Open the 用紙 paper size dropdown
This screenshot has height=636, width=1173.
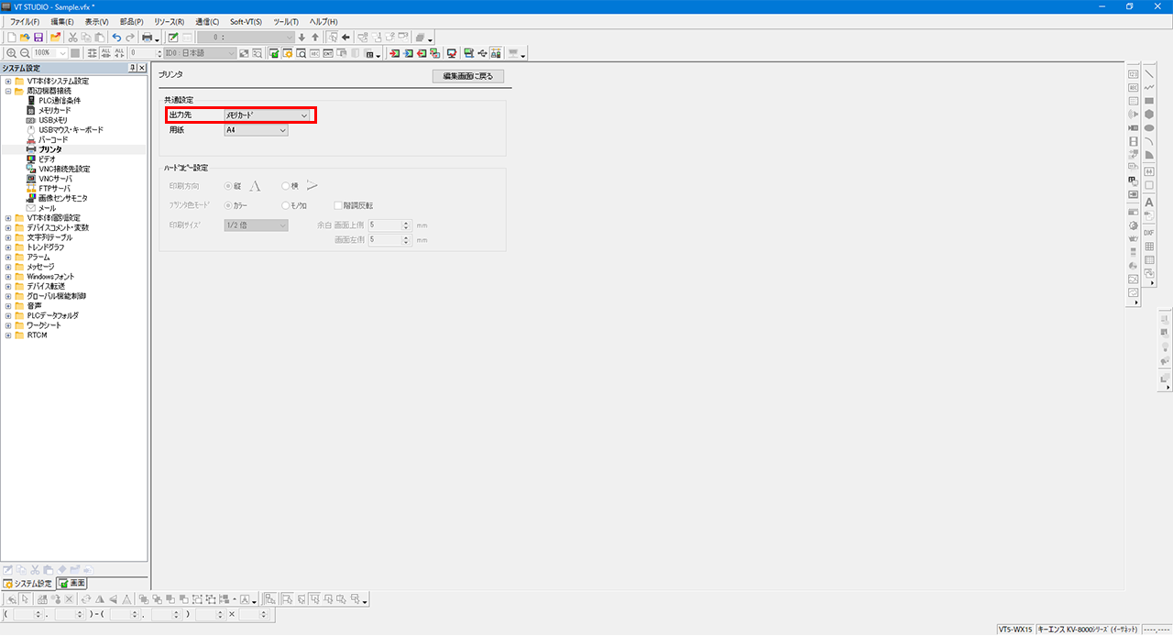coord(257,130)
